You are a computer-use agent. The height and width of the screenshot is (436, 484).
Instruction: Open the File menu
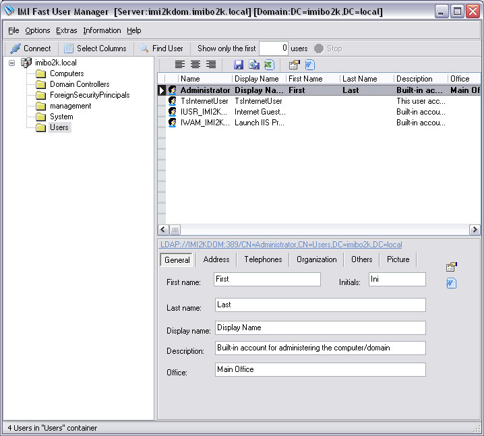click(13, 30)
